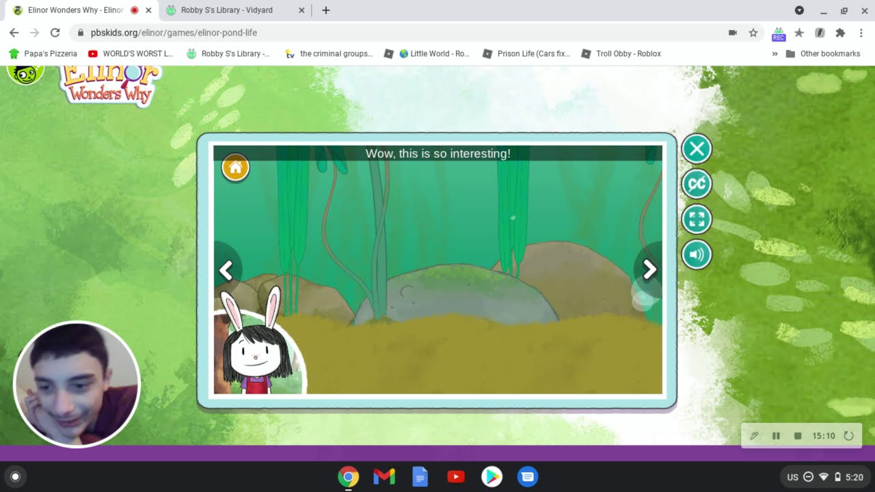The width and height of the screenshot is (875, 492).
Task: Bookmark this page with the star
Action: coord(753,33)
